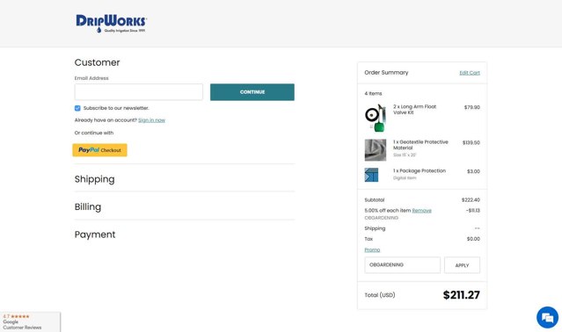Click the Package Protection item icon
This screenshot has width=562, height=332.
[x=371, y=175]
